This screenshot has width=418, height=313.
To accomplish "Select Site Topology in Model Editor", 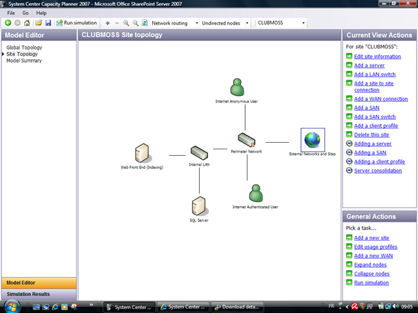I will [x=22, y=54].
